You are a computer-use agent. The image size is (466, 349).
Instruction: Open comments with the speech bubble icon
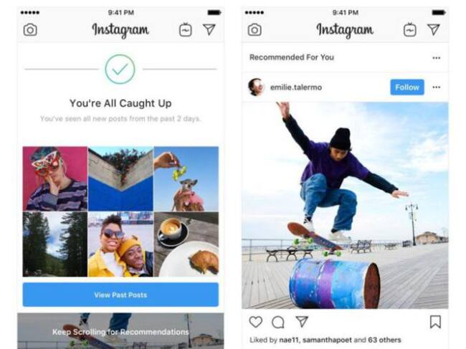coord(278,322)
